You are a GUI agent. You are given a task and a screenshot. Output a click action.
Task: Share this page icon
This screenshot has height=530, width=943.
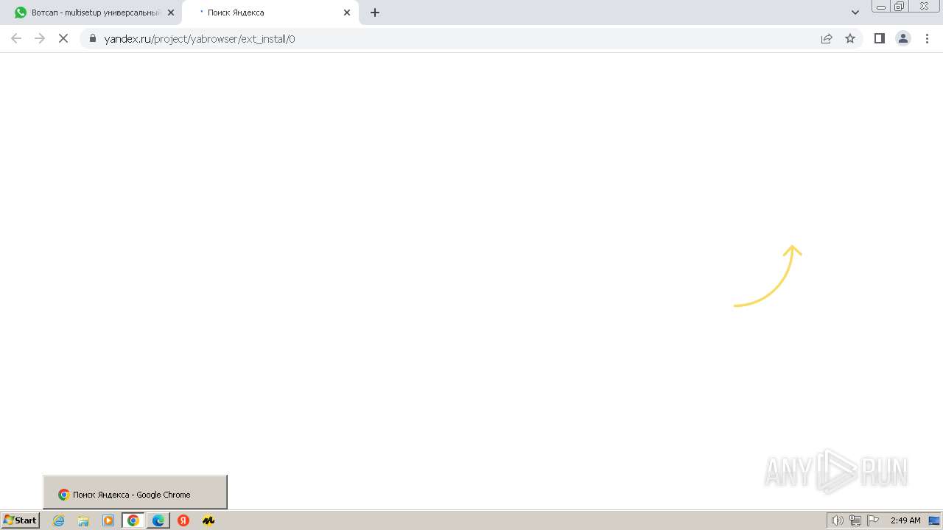pos(827,38)
